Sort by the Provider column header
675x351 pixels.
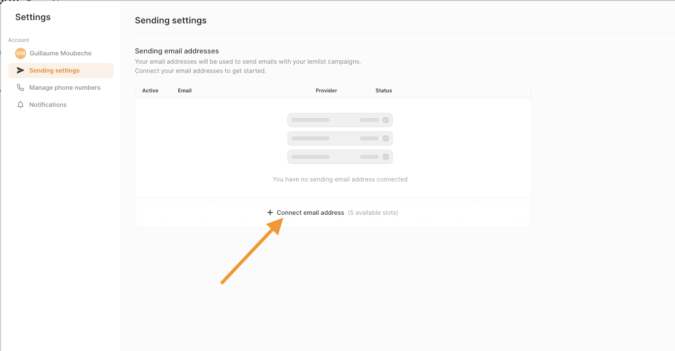(x=326, y=91)
